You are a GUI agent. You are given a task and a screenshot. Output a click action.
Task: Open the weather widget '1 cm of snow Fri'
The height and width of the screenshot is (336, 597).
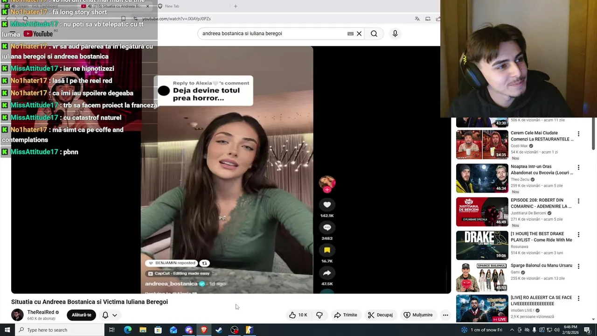pyautogui.click(x=482, y=330)
